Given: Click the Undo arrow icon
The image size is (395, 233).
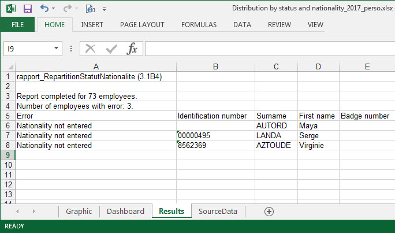Looking at the screenshot, I should tap(44, 9).
